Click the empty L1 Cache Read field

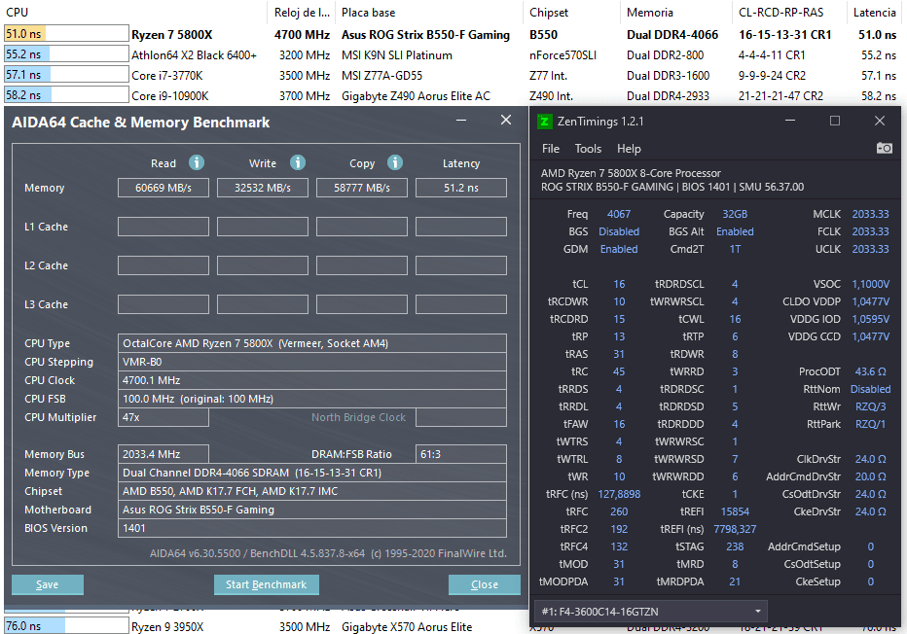163,227
